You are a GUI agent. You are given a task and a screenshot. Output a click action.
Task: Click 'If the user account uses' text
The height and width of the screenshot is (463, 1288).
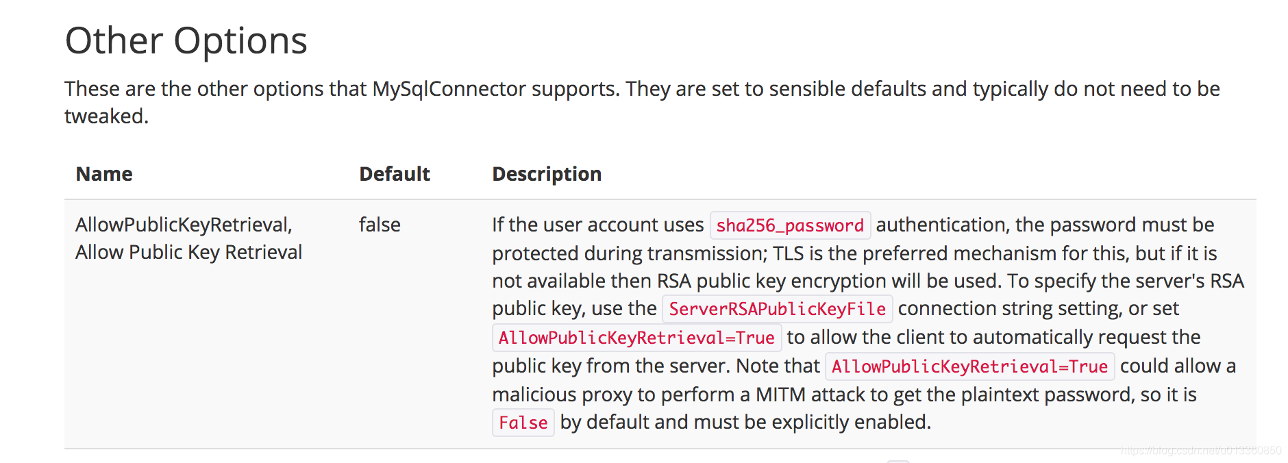tap(597, 225)
